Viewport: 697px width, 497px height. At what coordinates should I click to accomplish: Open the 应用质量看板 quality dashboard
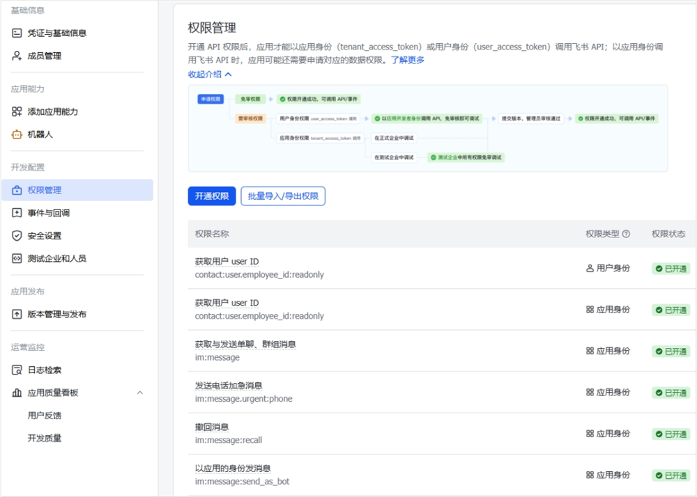tap(46, 393)
